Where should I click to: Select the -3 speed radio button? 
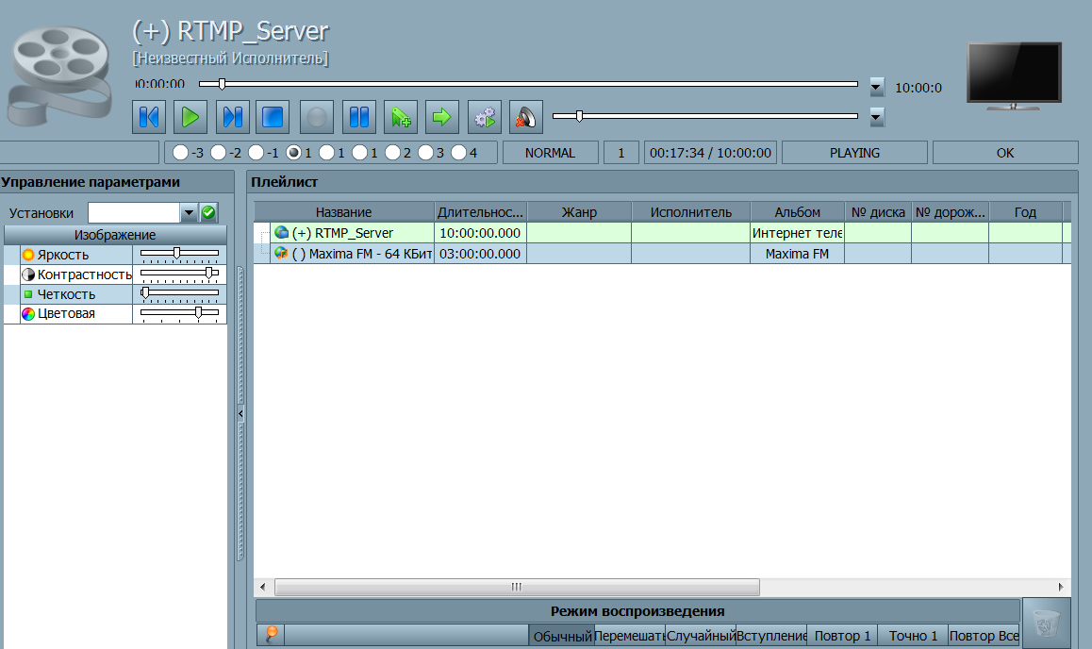(x=179, y=153)
